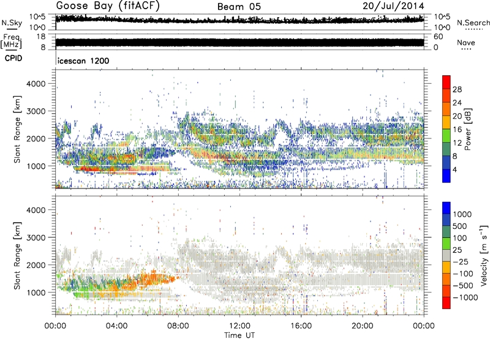Click the black frequency band strip
The image size is (490, 339).
(x=239, y=42)
